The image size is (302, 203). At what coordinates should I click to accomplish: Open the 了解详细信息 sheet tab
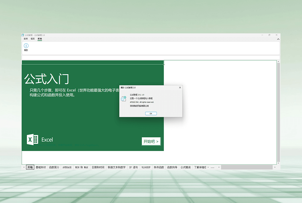pos(200,167)
